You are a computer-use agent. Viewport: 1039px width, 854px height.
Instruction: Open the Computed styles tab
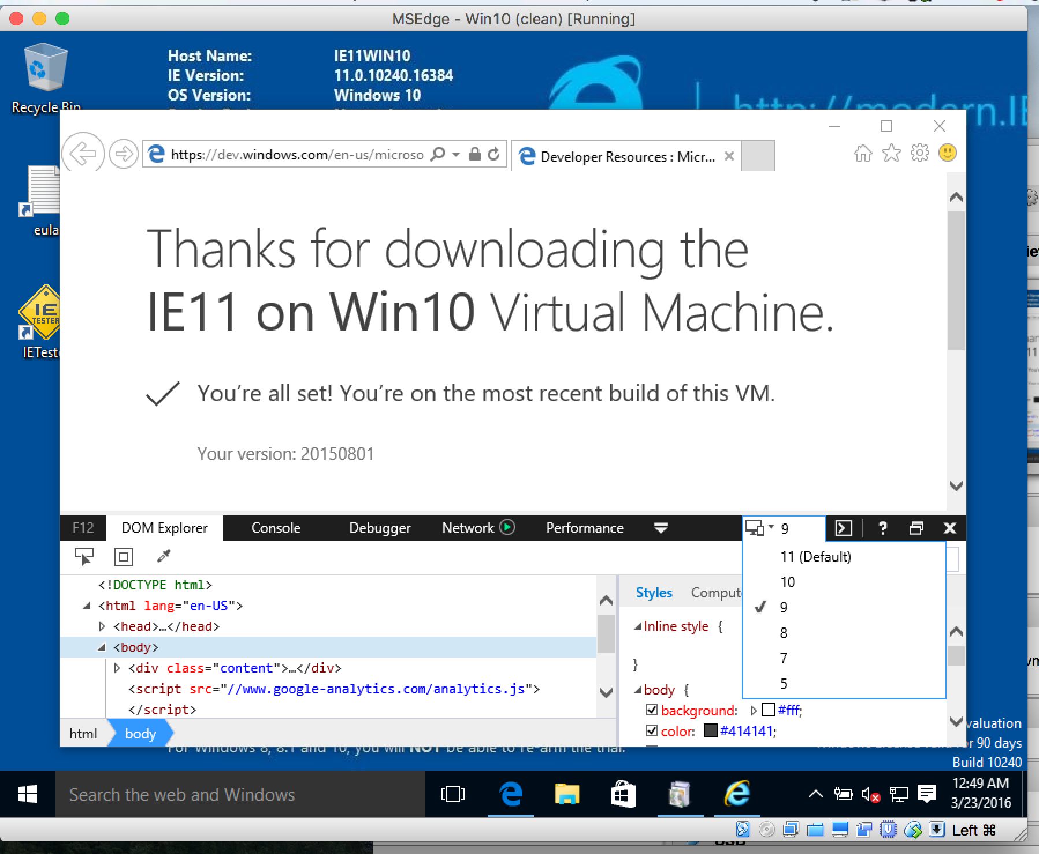tap(717, 593)
